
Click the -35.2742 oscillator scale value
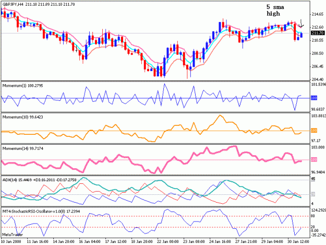(x=319, y=235)
